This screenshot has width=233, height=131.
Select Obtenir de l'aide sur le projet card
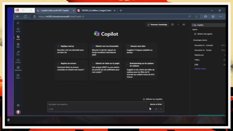coord(106,70)
